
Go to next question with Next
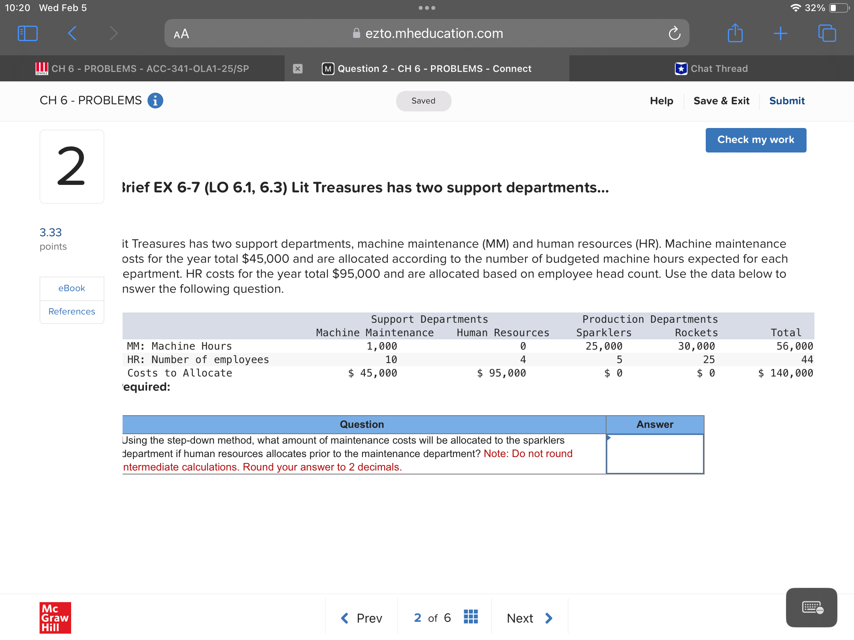point(529,618)
